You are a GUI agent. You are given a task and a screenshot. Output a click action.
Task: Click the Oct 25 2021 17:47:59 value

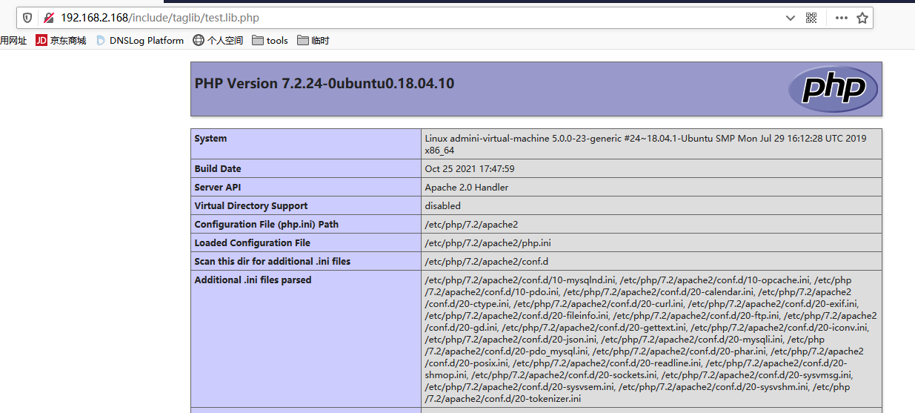point(470,169)
